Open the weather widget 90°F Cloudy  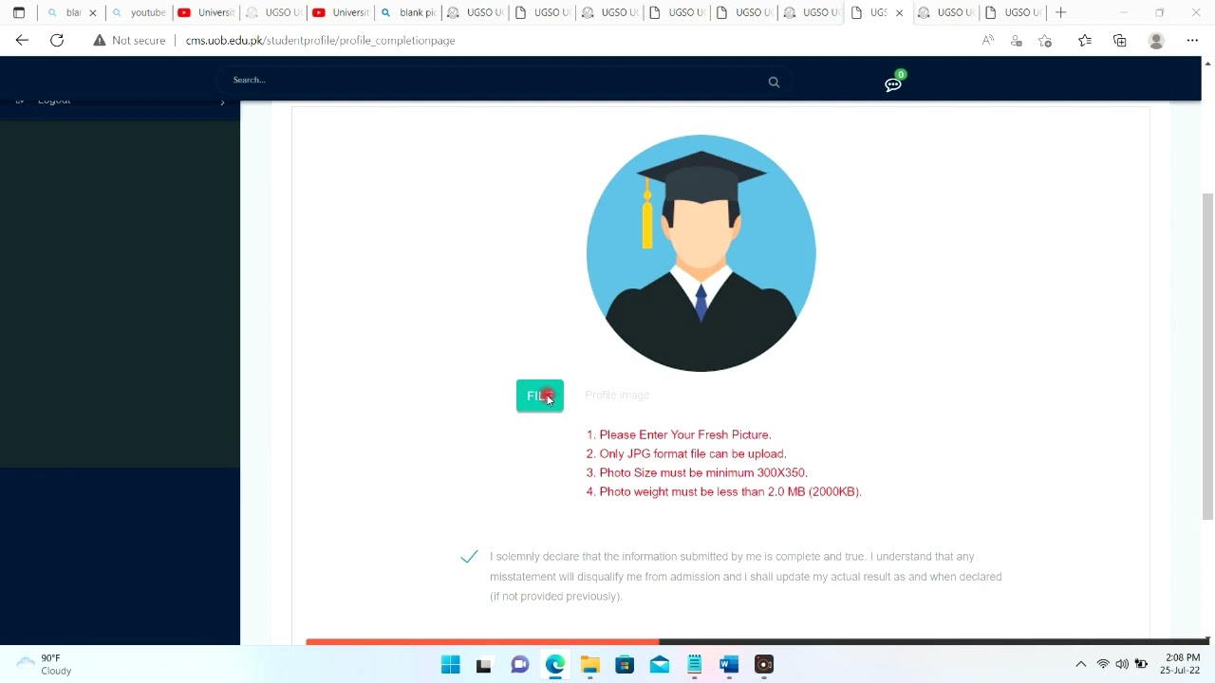[45, 664]
